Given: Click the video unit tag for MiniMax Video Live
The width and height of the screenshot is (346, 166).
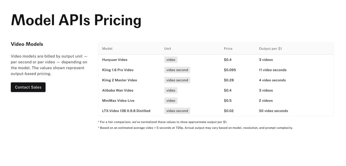Looking at the screenshot, I should tap(171, 101).
